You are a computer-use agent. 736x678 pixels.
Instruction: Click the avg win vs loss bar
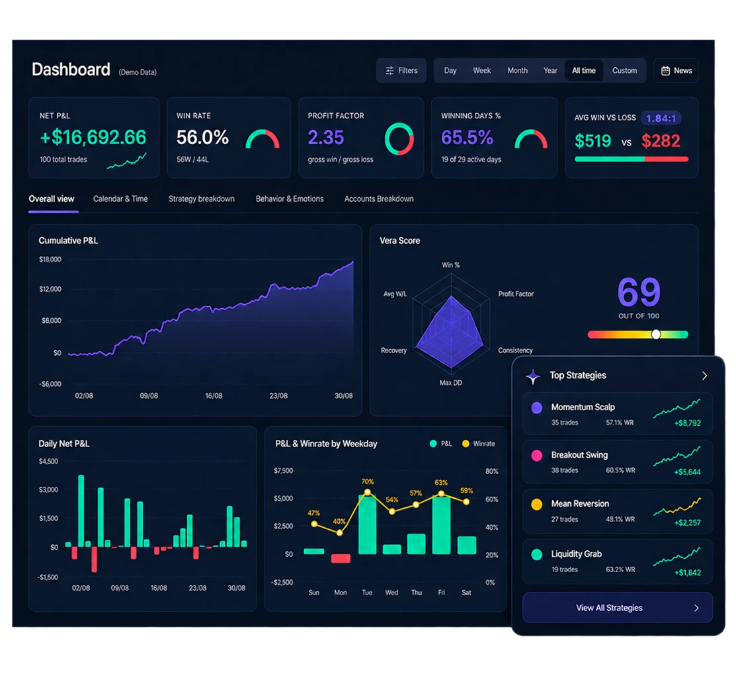632,159
